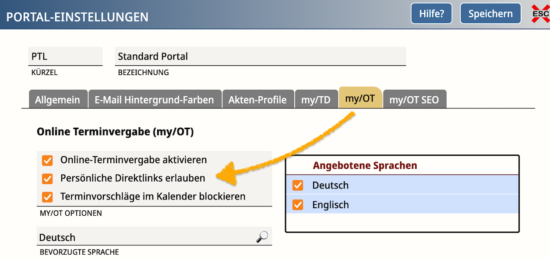This screenshot has width=550, height=259.
Task: Click the Hilfe? button
Action: point(431,14)
